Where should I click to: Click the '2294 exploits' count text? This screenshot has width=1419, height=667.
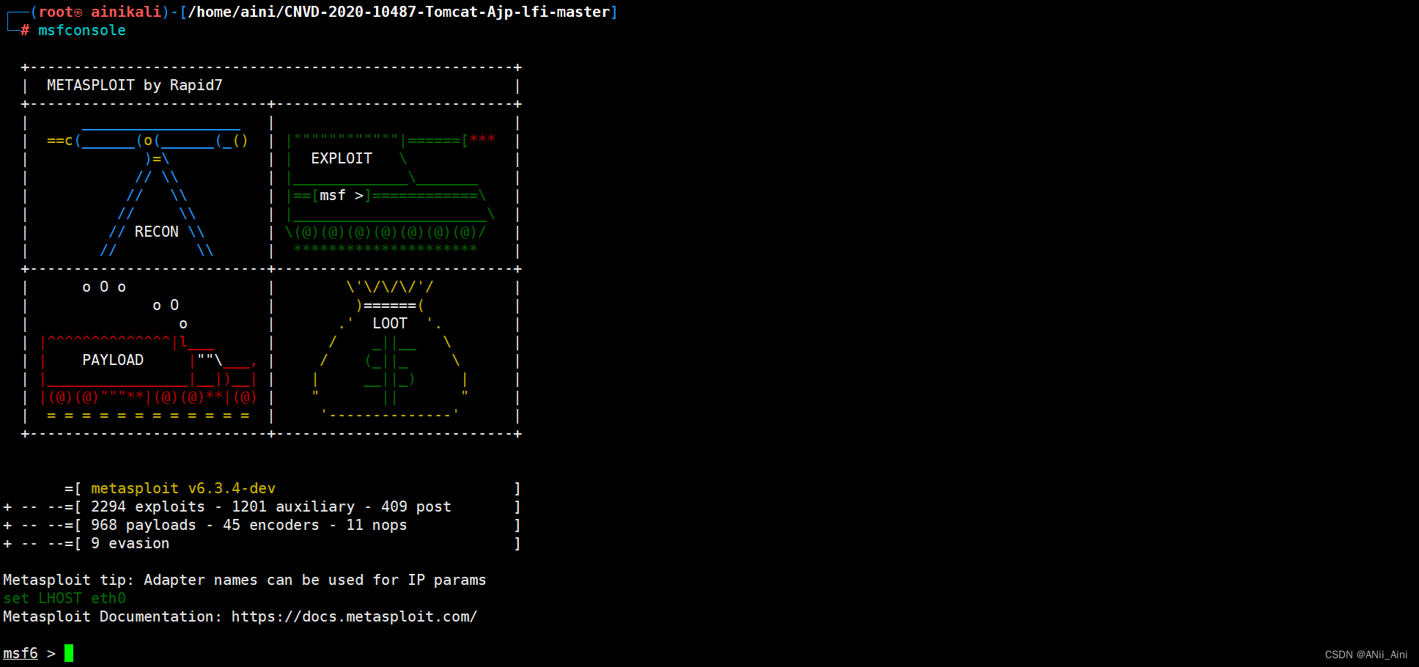pos(148,506)
